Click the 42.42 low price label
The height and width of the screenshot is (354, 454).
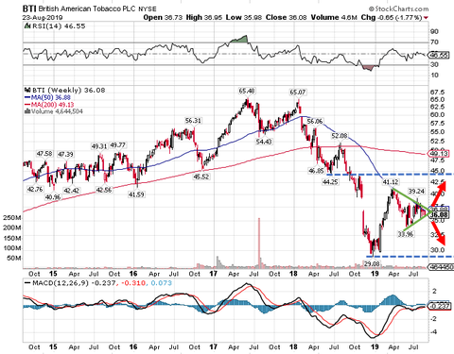point(72,191)
